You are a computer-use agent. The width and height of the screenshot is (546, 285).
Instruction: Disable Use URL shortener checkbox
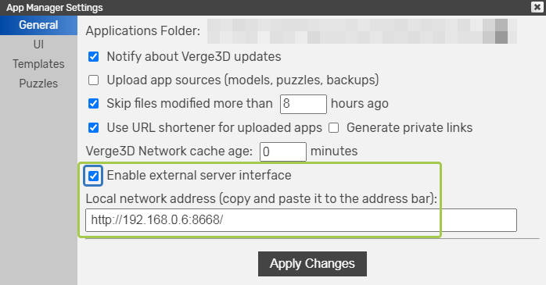[x=93, y=127]
